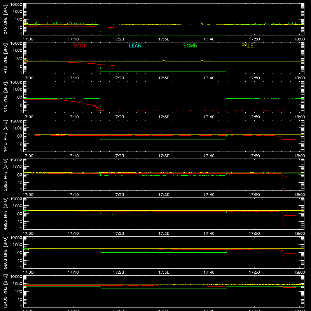Viewport: 311px width, 311px height.
Task: Click 18:00 tick below the 245 MHz panel
Action: click(299, 39)
